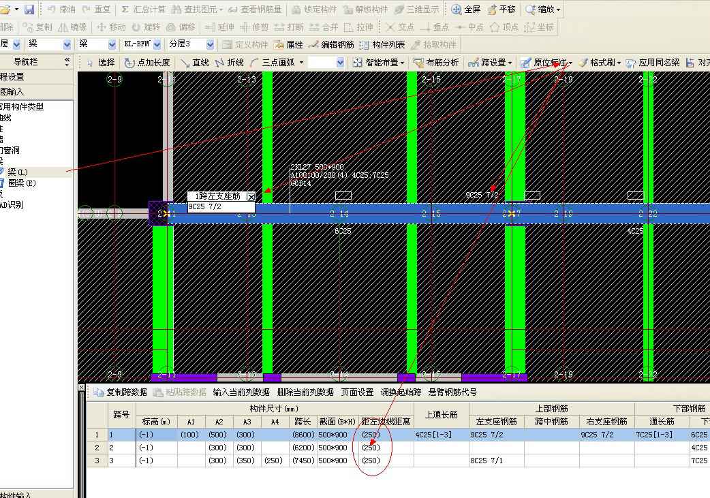Click the 撤消 undo button
Screen dimensions: 710x498
[61, 9]
